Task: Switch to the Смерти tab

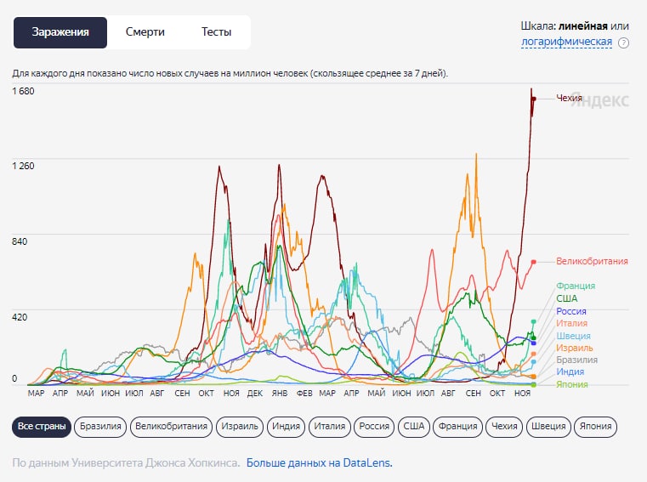Action: [145, 32]
